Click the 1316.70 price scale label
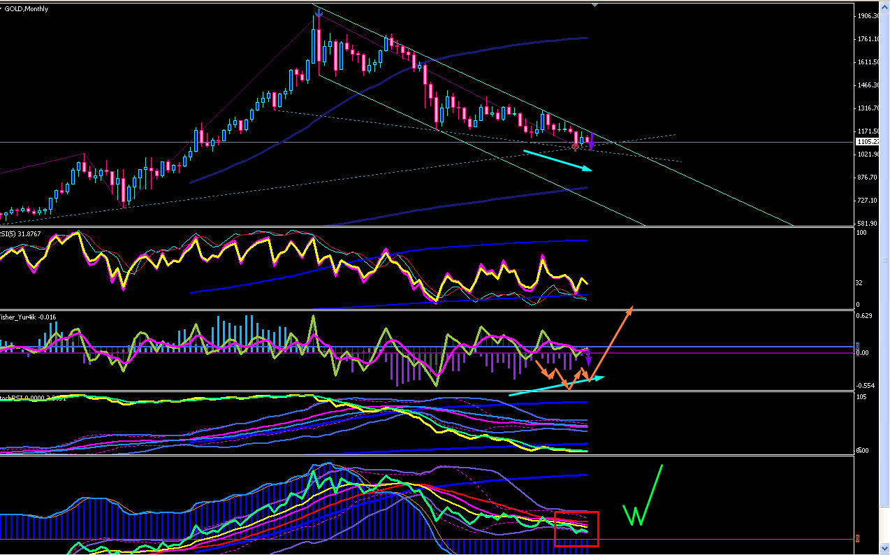 tap(868, 108)
